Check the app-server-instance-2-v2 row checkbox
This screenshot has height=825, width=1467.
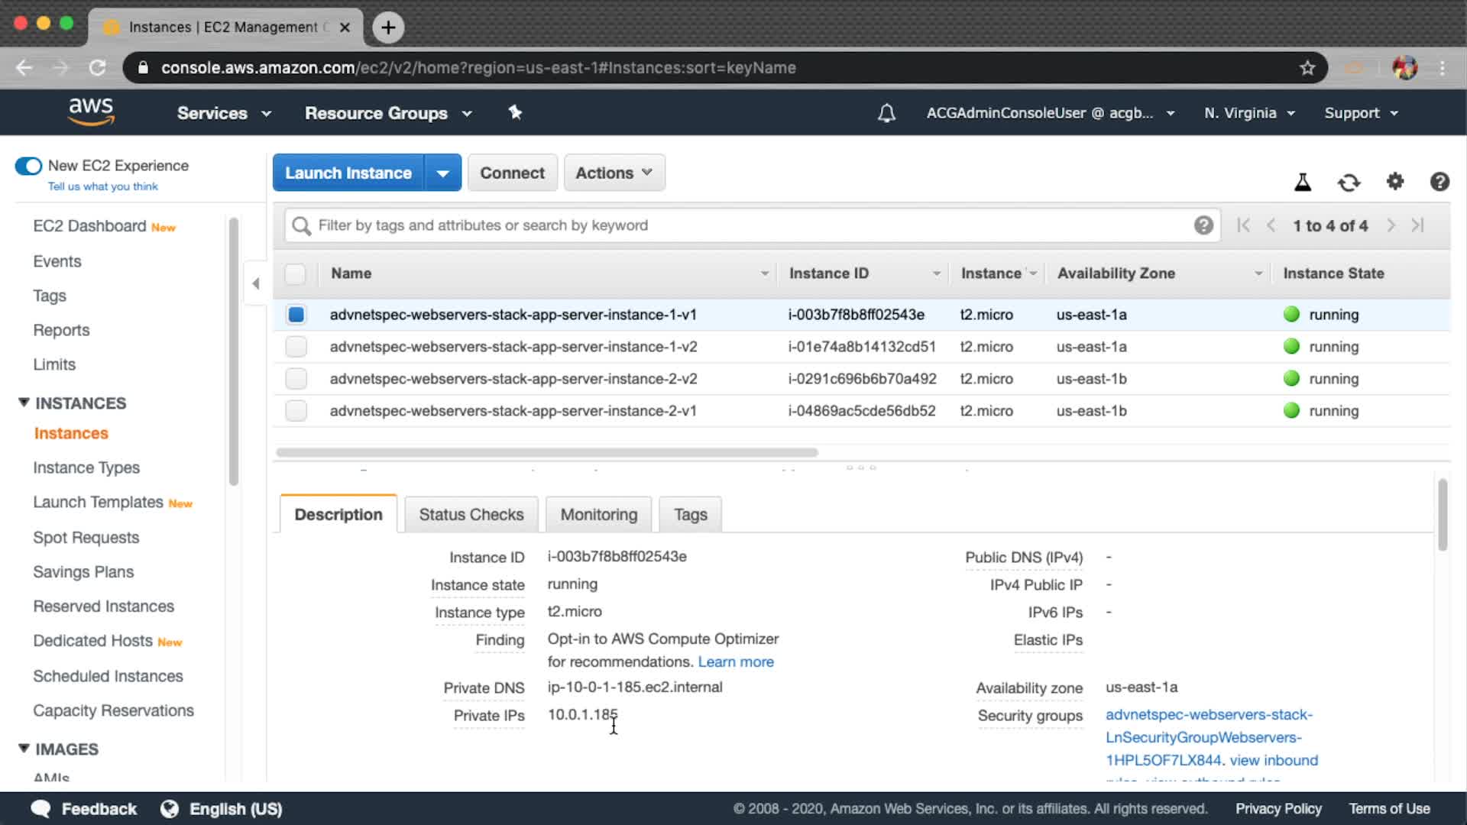(296, 379)
